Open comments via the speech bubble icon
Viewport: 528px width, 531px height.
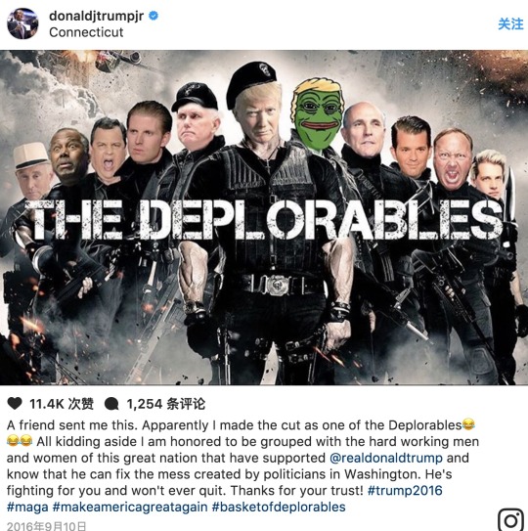(x=111, y=404)
